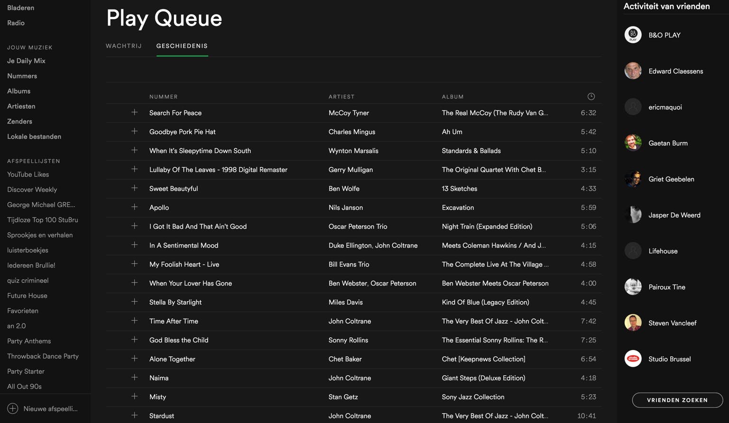Add Apollo track with plus icon
Viewport: 729px width, 423px height.
[135, 207]
